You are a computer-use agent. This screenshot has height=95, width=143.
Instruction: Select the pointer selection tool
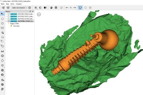click(x=2, y=14)
